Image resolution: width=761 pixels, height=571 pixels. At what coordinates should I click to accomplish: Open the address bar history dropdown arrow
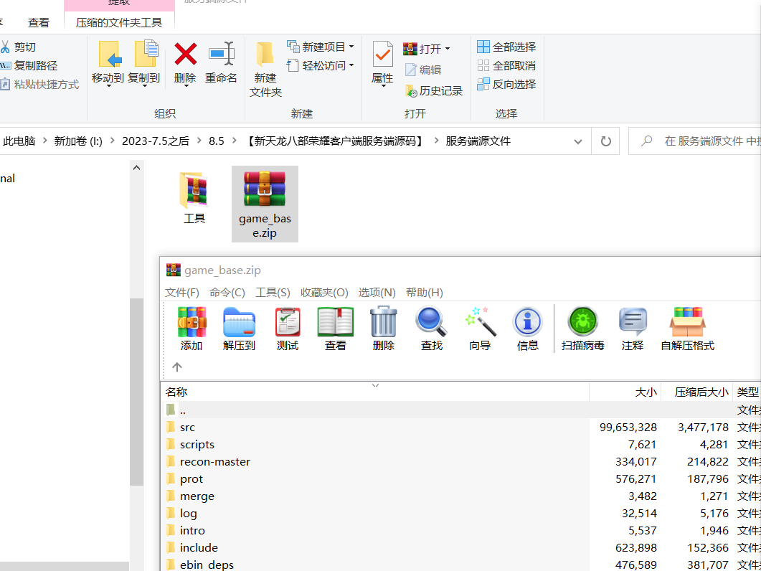578,141
